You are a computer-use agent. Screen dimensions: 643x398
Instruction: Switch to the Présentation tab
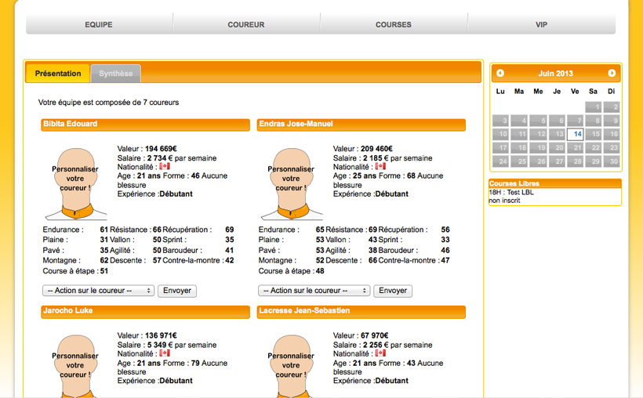[58, 74]
